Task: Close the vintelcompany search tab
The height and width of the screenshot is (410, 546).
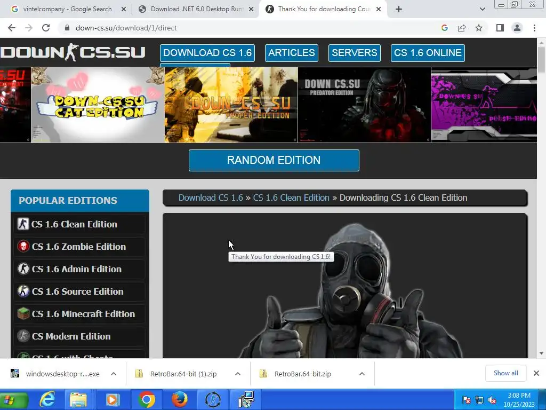Action: 123,9
